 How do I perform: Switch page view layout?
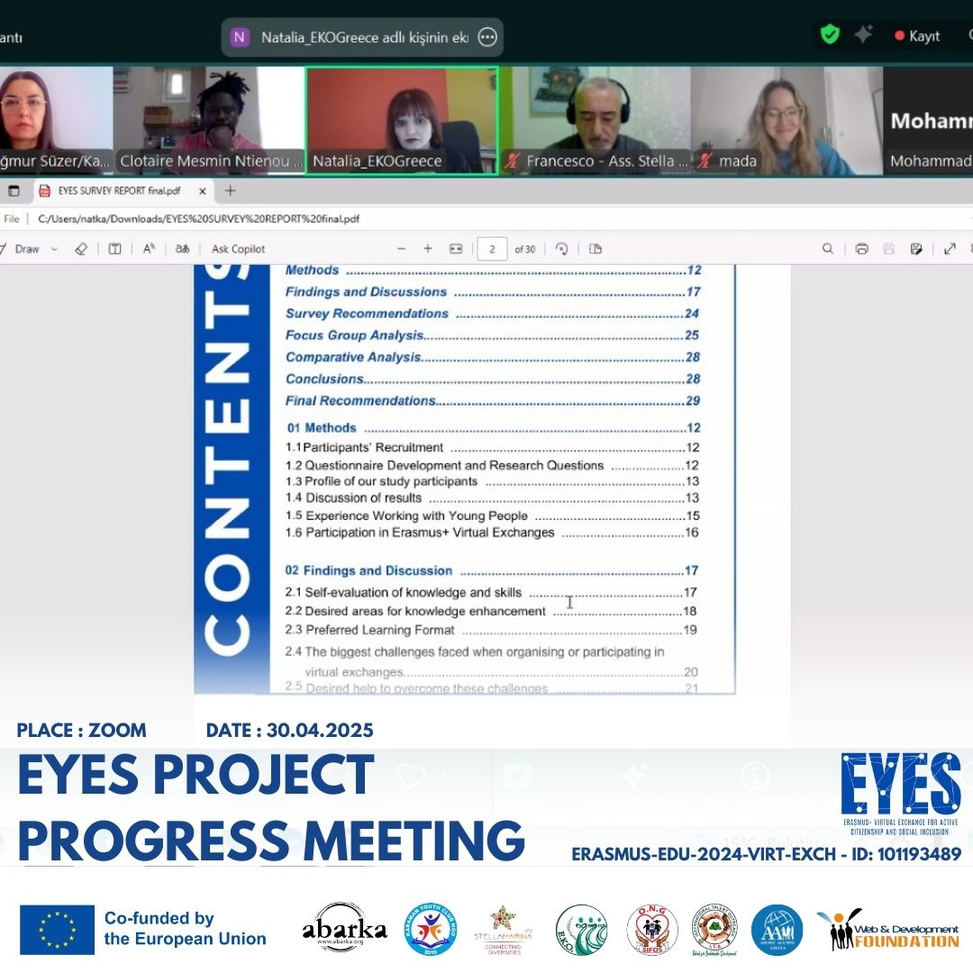pyautogui.click(x=596, y=249)
